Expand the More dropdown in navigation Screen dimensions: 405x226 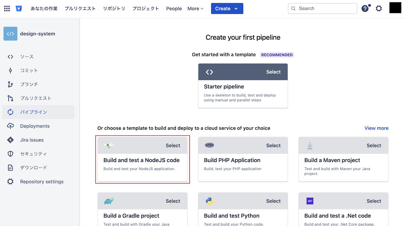(195, 8)
